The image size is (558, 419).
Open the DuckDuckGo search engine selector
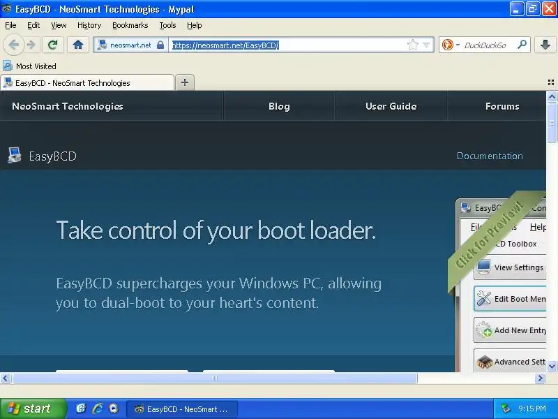click(x=451, y=45)
